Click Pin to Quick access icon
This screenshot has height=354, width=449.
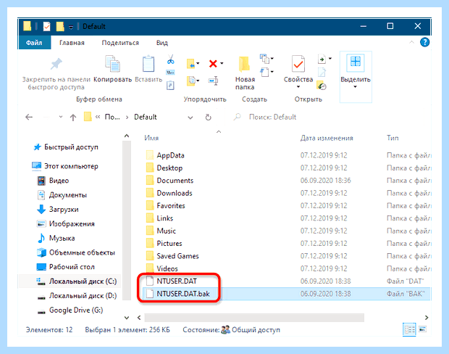pyautogui.click(x=56, y=64)
